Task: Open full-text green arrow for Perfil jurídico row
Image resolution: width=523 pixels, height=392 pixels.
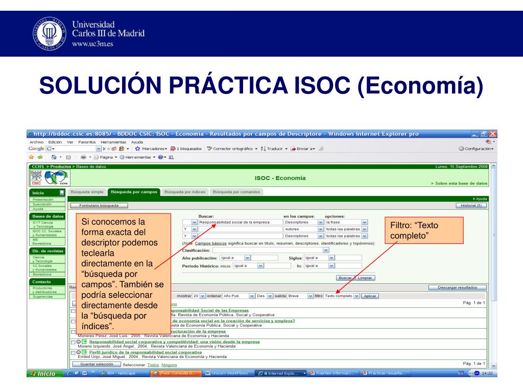Action: click(84, 352)
